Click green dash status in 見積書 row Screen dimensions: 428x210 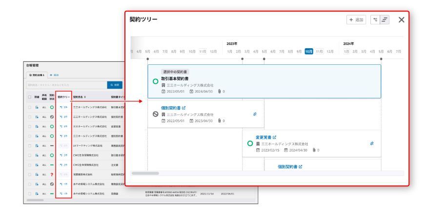coord(52,193)
